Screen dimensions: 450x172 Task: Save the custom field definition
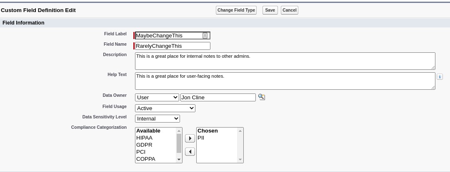coord(270,10)
